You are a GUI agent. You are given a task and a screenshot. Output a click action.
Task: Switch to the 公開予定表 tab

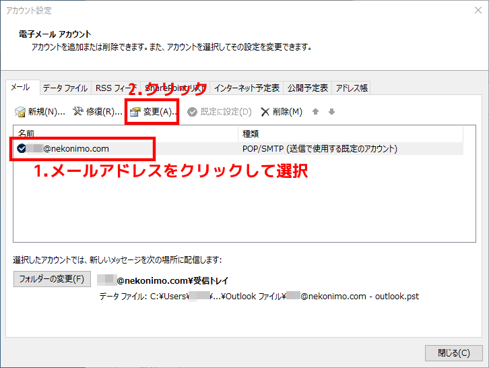pos(308,88)
